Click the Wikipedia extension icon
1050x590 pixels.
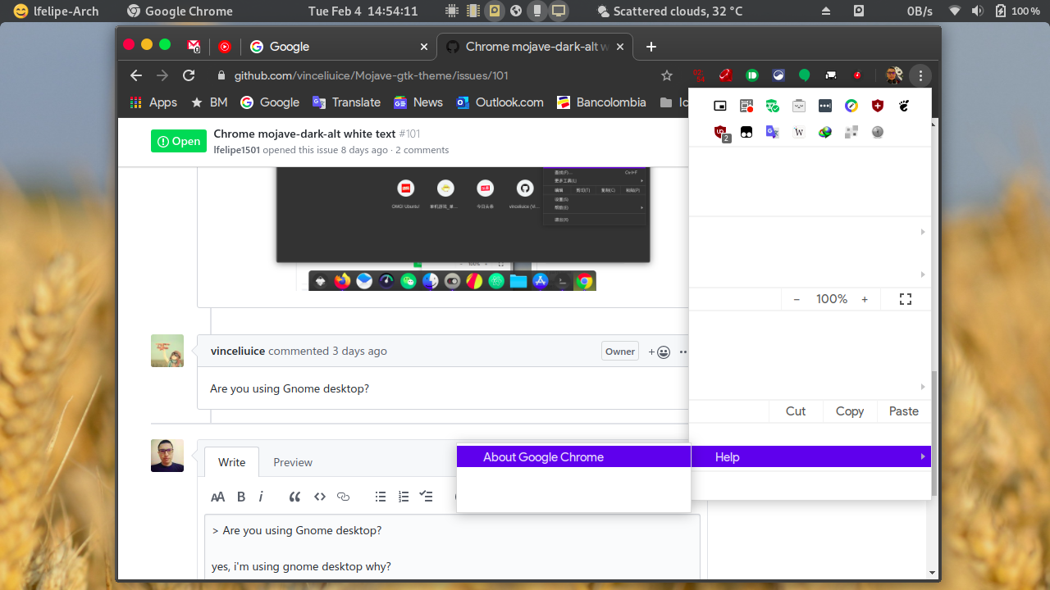(x=798, y=132)
